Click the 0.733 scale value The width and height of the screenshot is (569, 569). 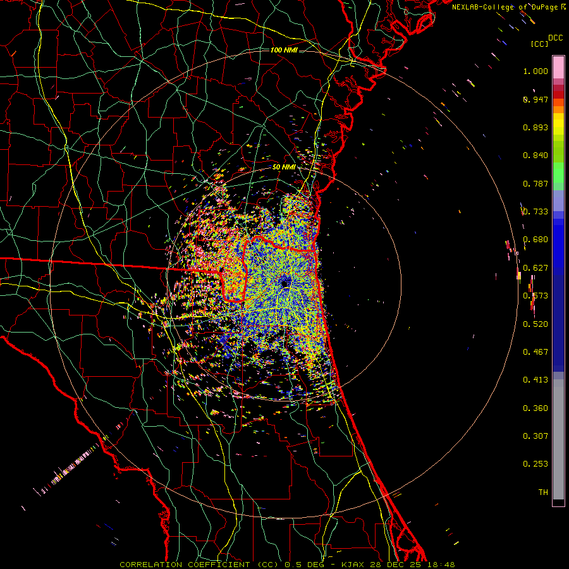[x=535, y=212]
